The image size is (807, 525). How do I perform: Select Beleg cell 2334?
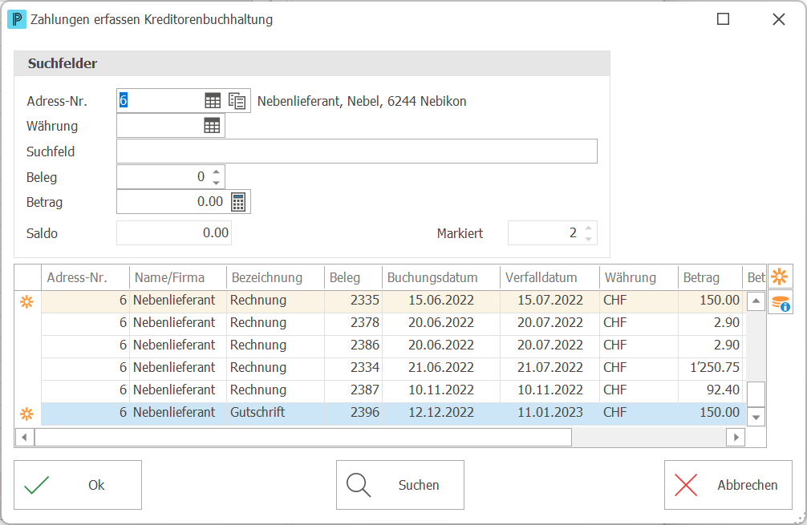tap(353, 368)
